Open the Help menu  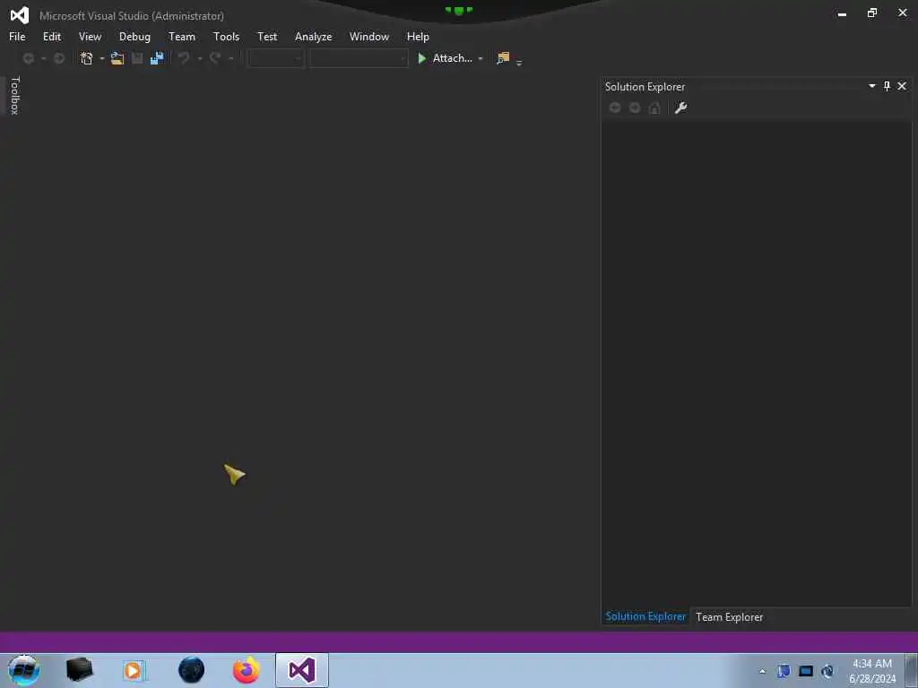[418, 36]
